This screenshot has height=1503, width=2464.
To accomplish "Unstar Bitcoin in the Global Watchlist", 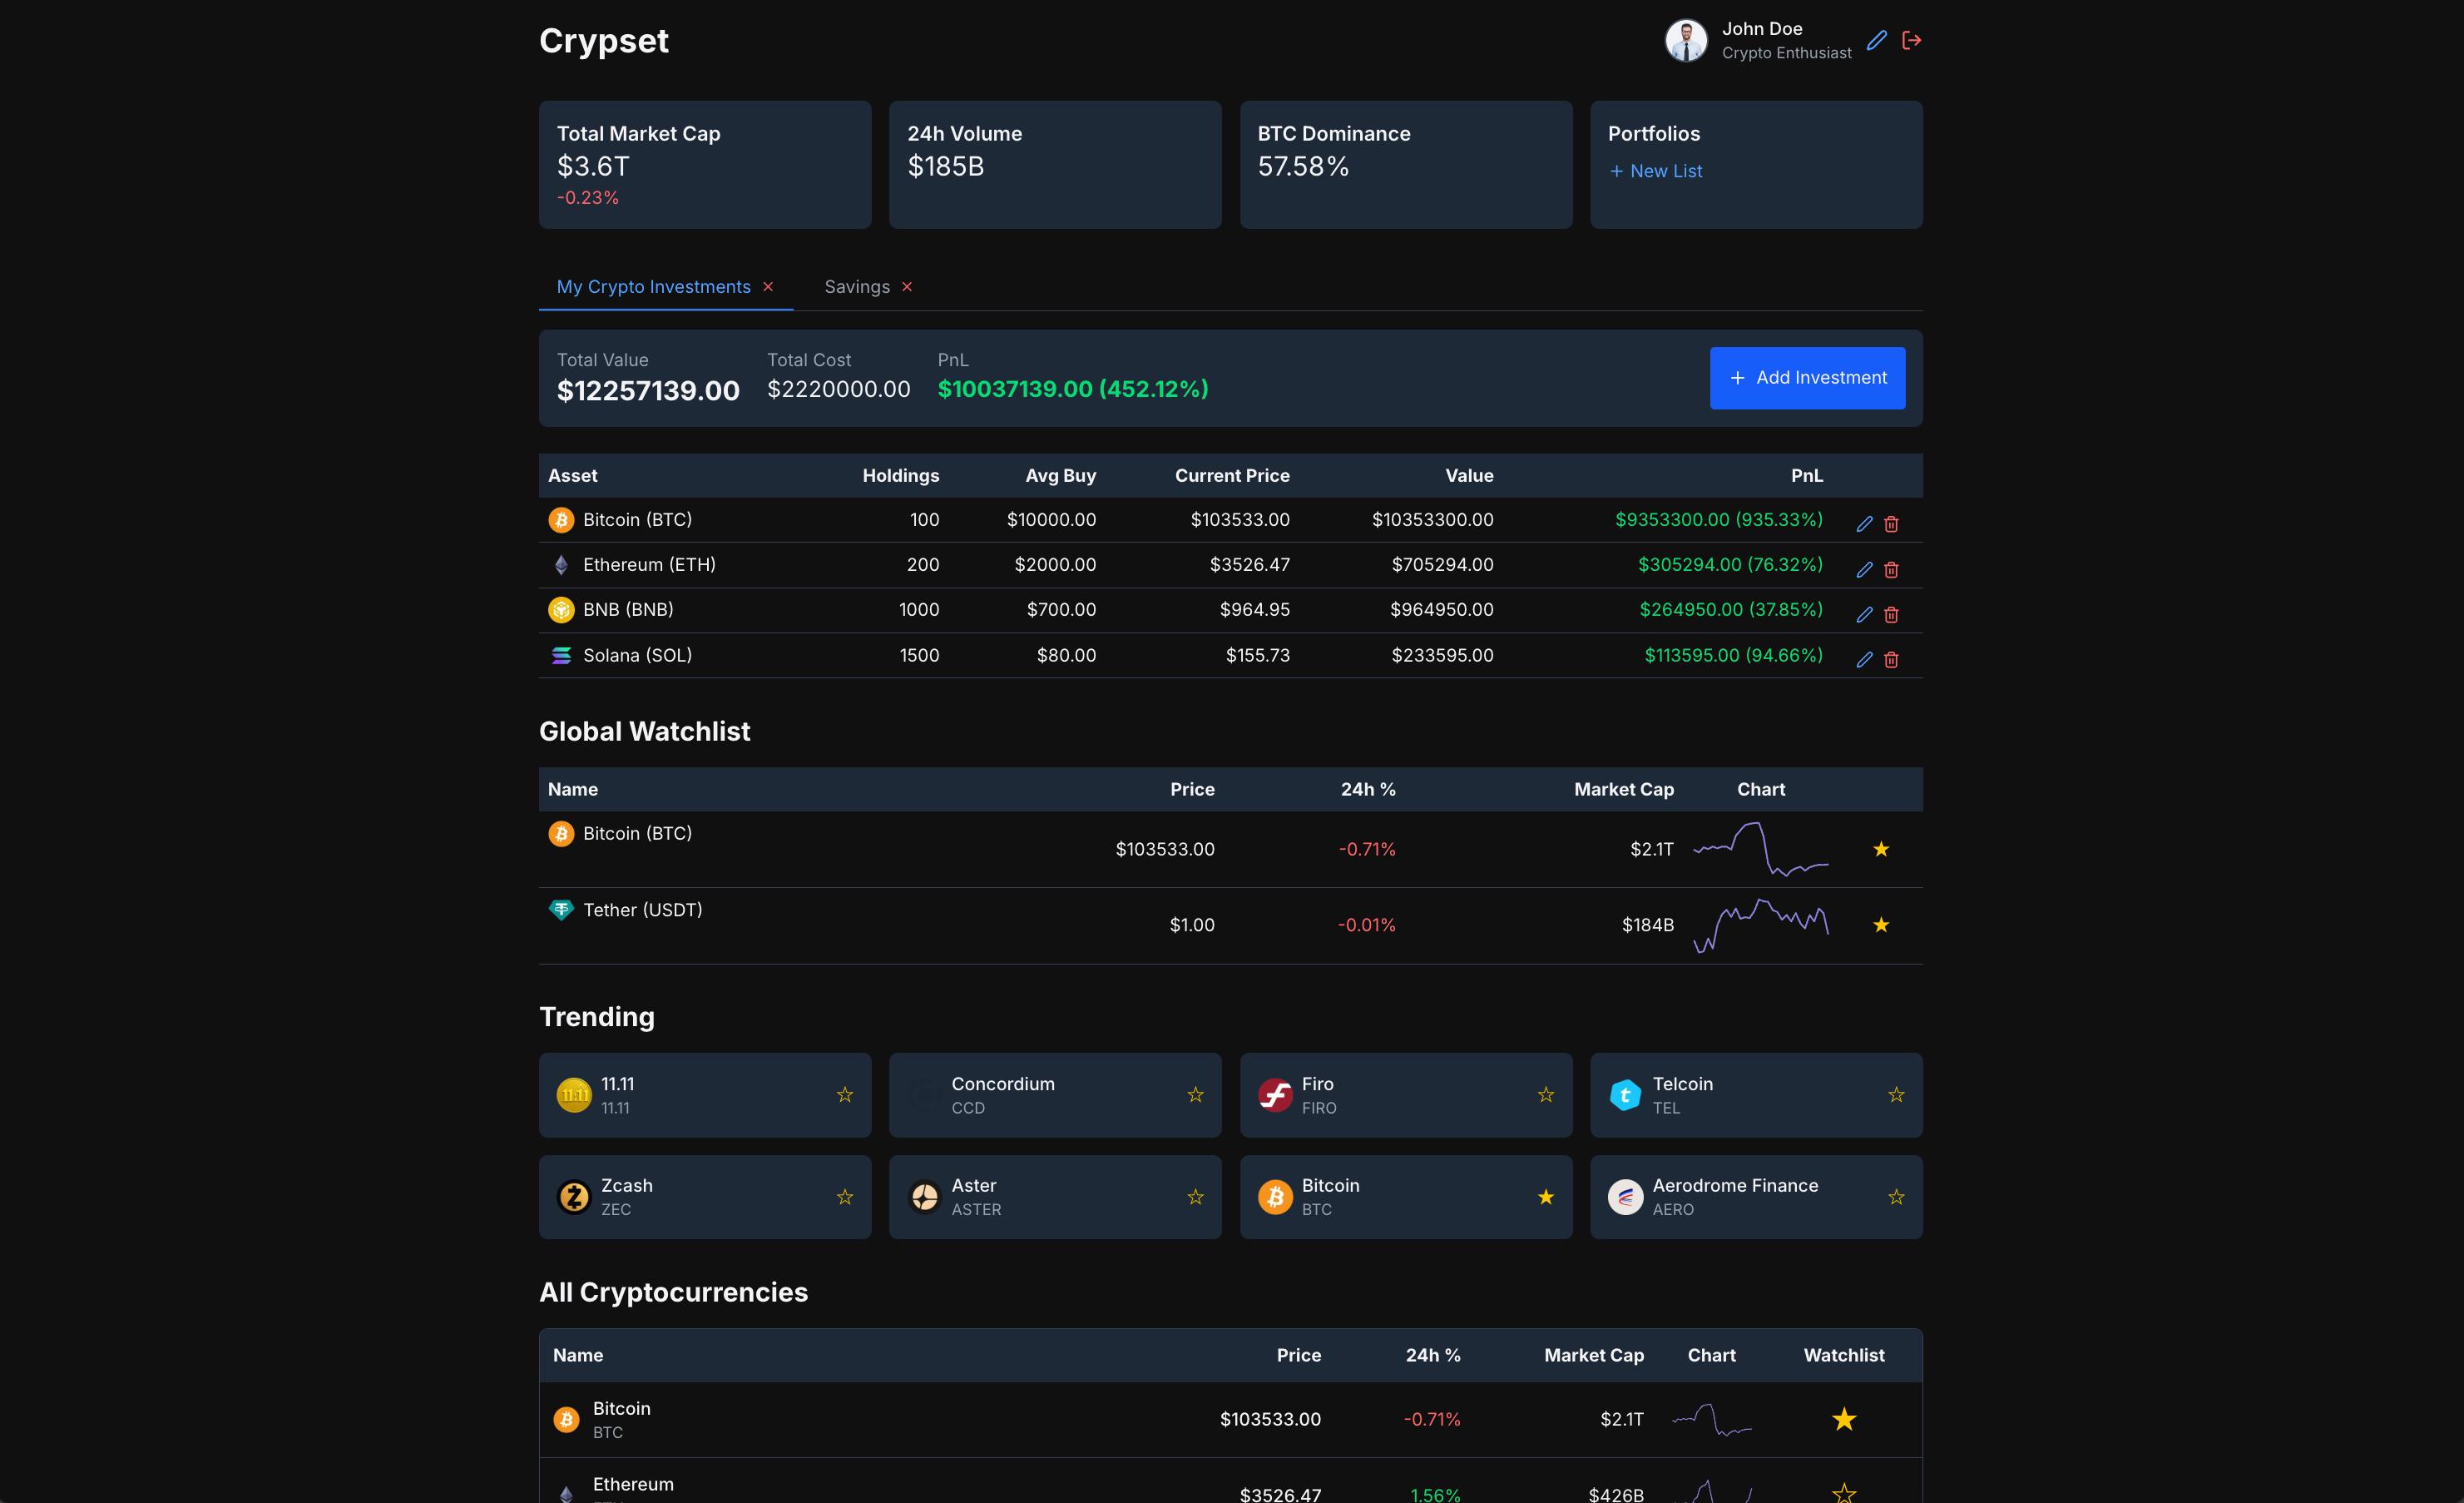I will point(1882,849).
